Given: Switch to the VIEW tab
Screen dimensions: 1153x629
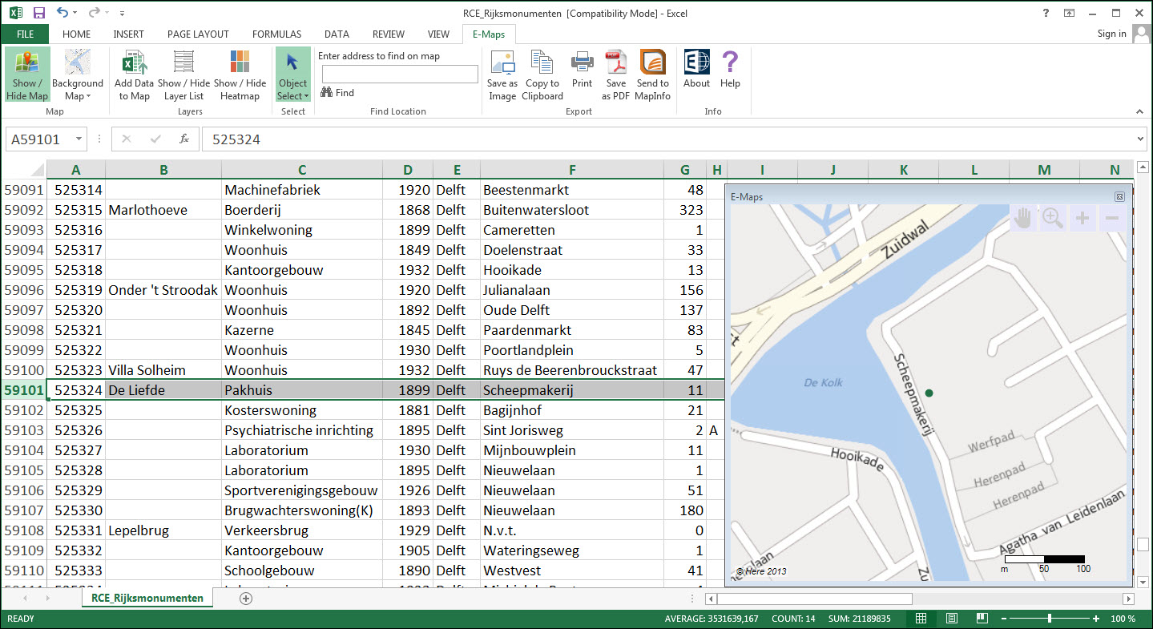Looking at the screenshot, I should click(x=438, y=34).
